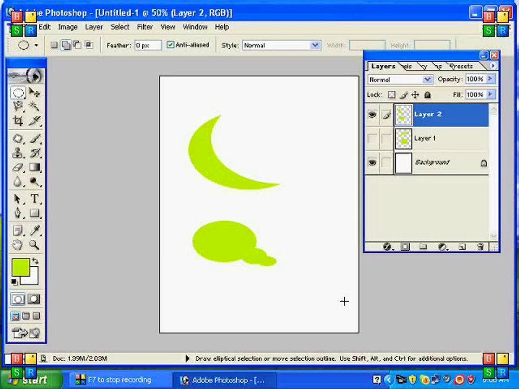Select the Crop tool

(x=18, y=120)
